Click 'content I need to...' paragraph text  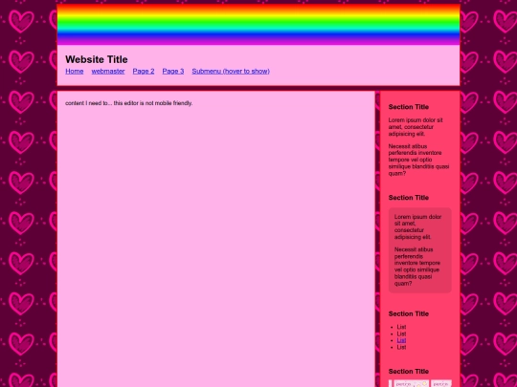click(129, 103)
